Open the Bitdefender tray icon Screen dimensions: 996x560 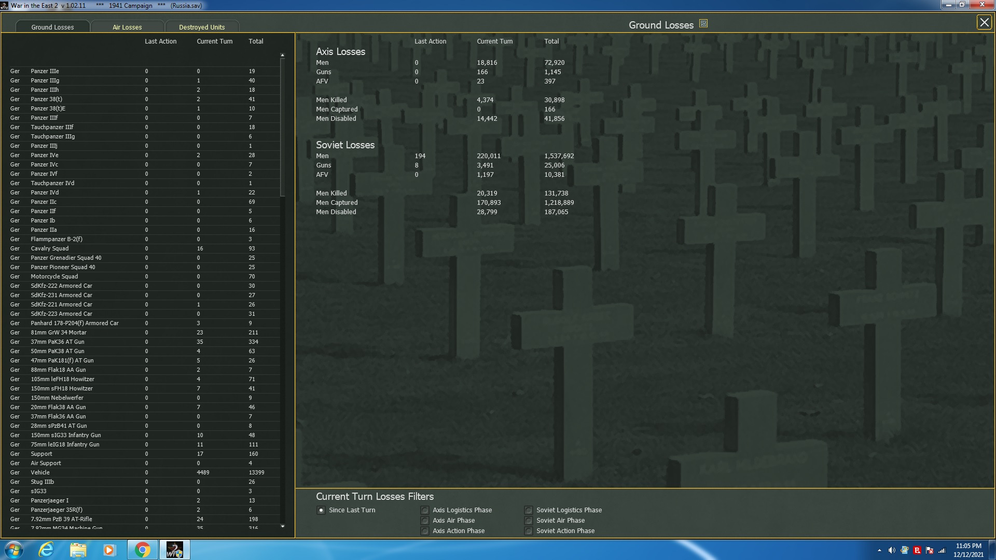point(917,551)
